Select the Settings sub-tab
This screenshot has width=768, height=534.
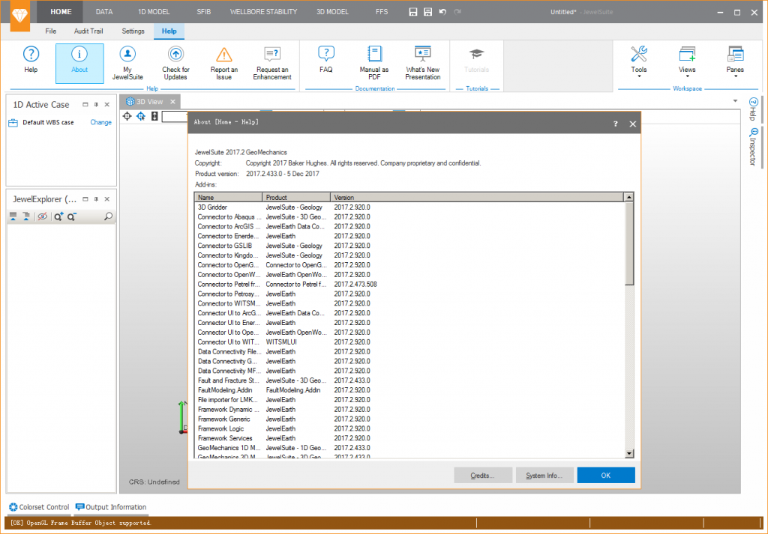tap(133, 31)
